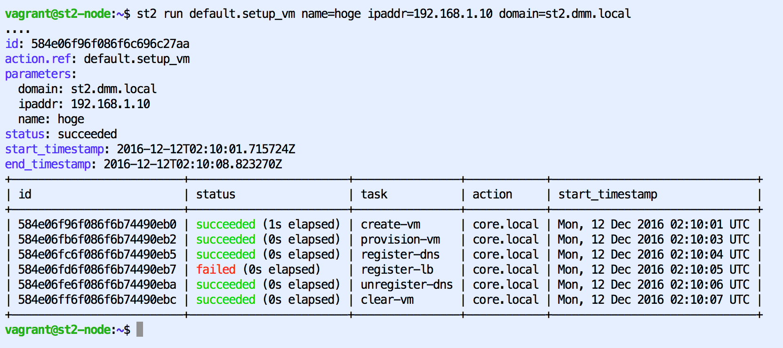Click the status column header

(x=216, y=194)
